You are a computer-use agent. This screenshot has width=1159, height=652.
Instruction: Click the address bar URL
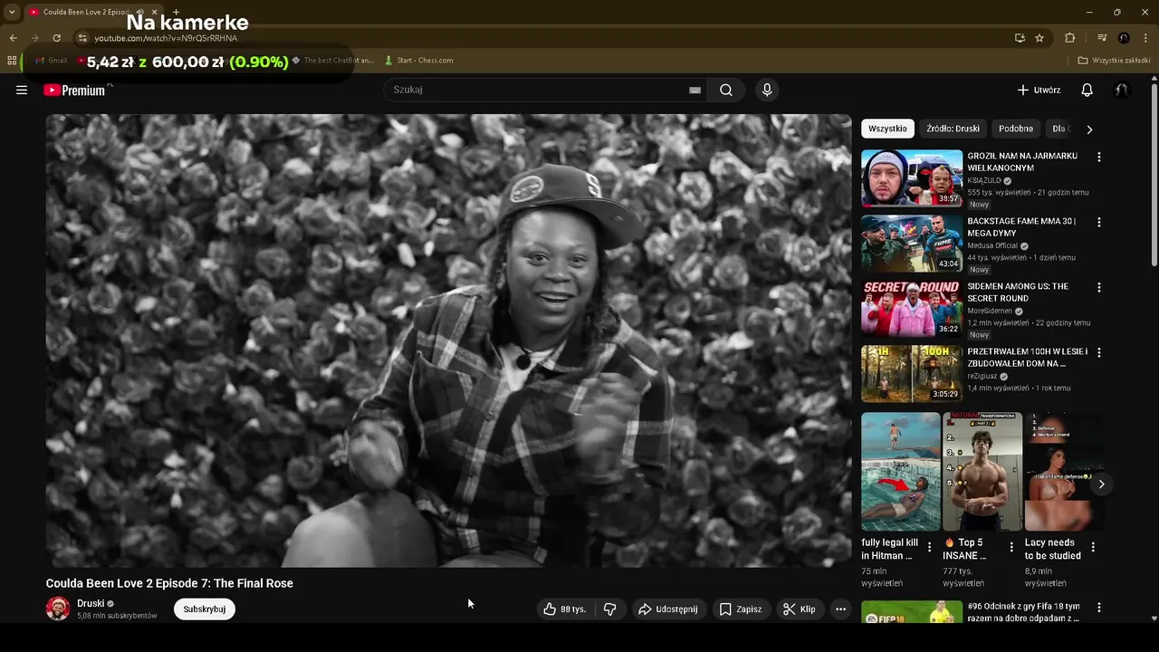coord(166,38)
